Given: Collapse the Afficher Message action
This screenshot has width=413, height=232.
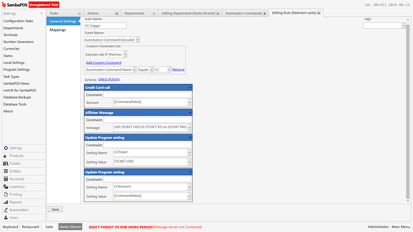Looking at the screenshot, I should pyautogui.click(x=190, y=112).
